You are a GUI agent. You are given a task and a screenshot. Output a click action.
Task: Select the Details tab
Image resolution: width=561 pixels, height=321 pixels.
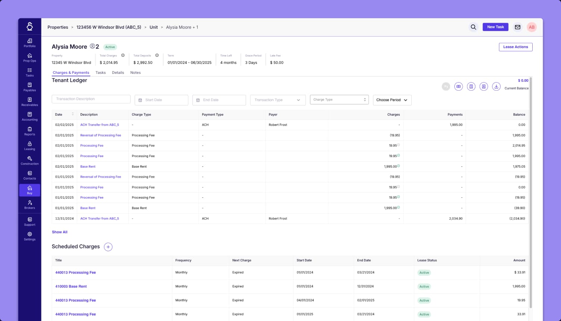[x=118, y=72]
